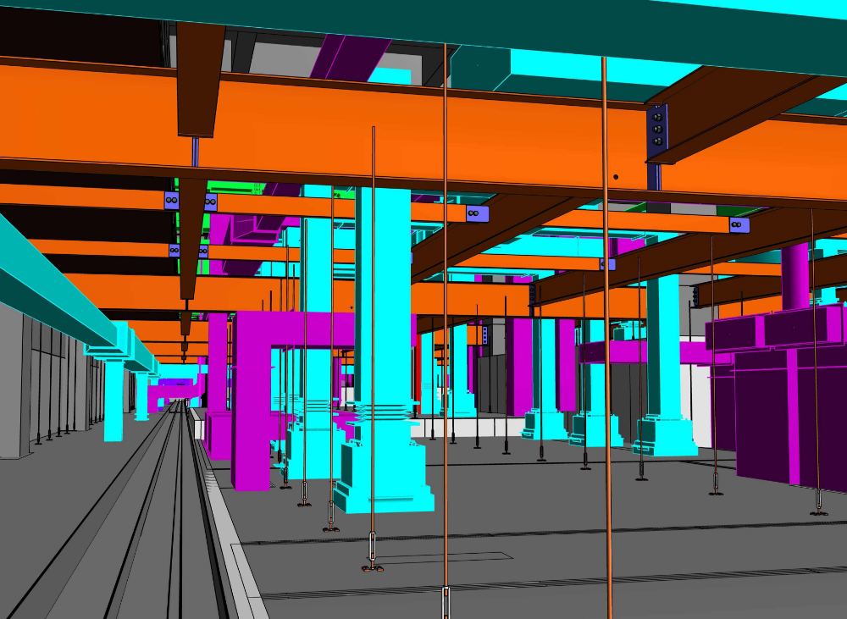This screenshot has width=847, height=619.
Task: Select the magenta cylindrical pipe riser
Action: 795,277
